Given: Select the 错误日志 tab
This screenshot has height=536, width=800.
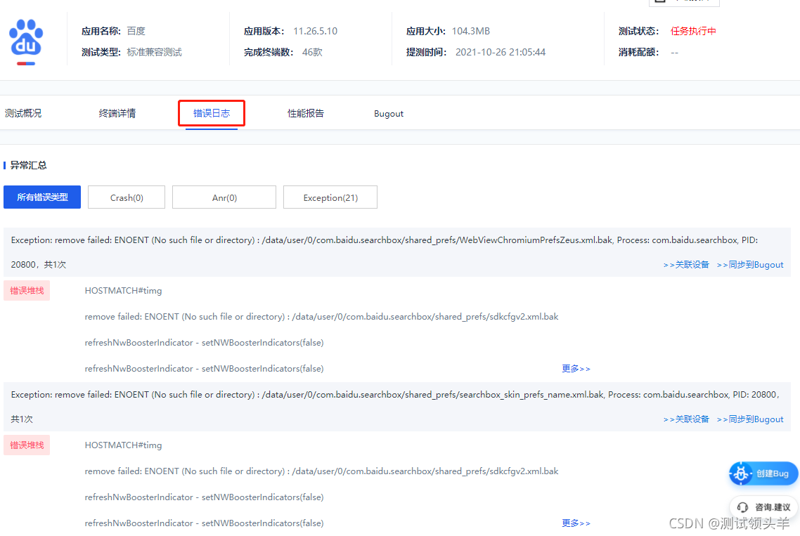Looking at the screenshot, I should point(211,113).
